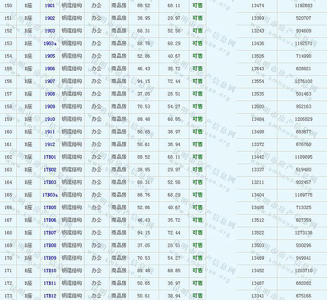View unit 17B08 details

point(50,246)
